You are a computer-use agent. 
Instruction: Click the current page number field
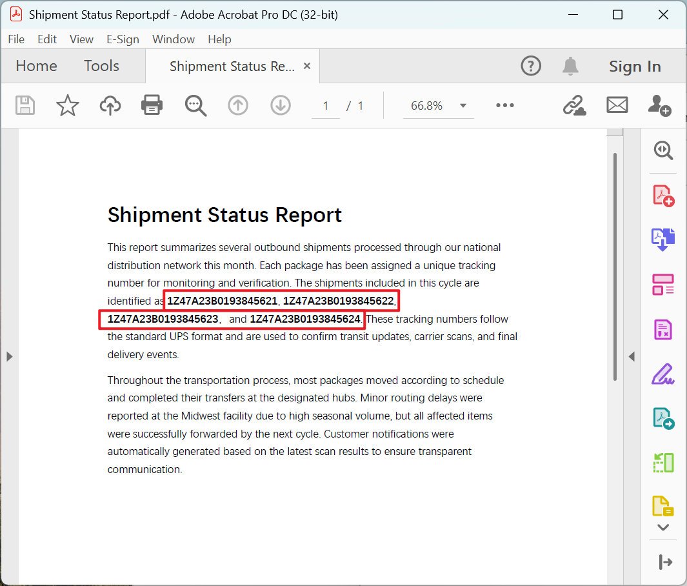(x=326, y=106)
